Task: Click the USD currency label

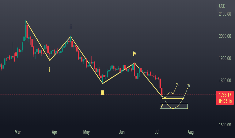Action: 222,6
